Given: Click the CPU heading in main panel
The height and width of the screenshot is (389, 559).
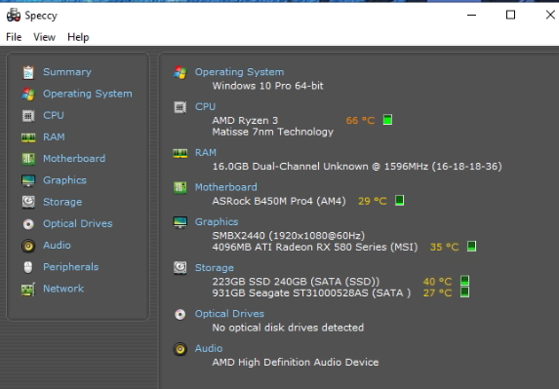Looking at the screenshot, I should pos(205,107).
